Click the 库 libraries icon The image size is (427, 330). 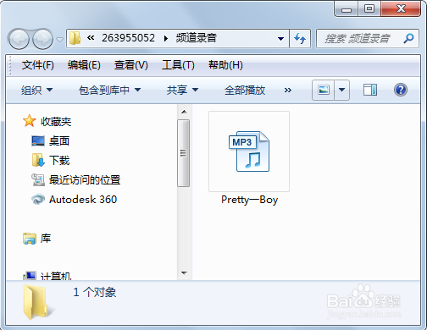[30, 239]
